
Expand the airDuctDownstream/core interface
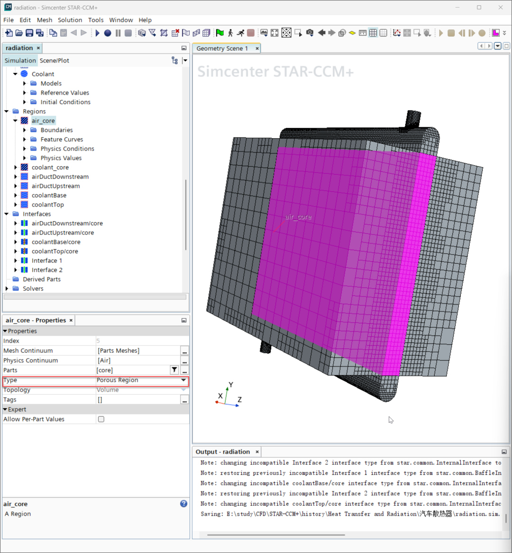15,223
